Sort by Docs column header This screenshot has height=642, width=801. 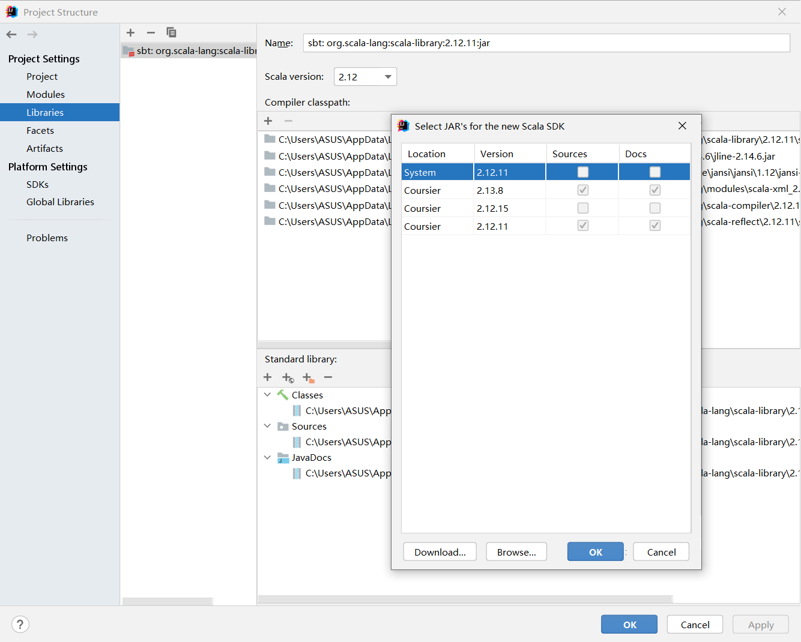(x=654, y=154)
